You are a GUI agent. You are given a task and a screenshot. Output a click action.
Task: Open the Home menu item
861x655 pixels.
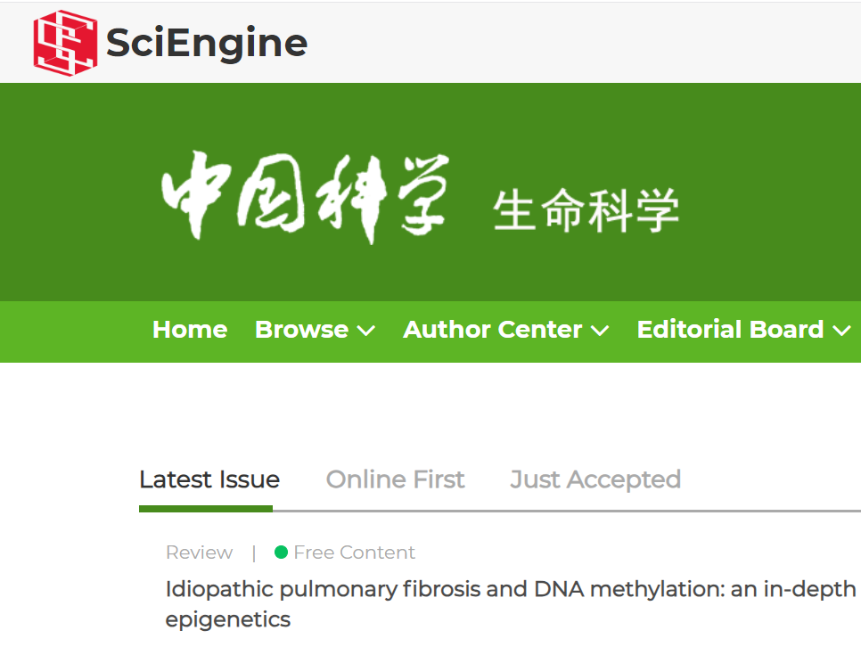[x=189, y=330]
